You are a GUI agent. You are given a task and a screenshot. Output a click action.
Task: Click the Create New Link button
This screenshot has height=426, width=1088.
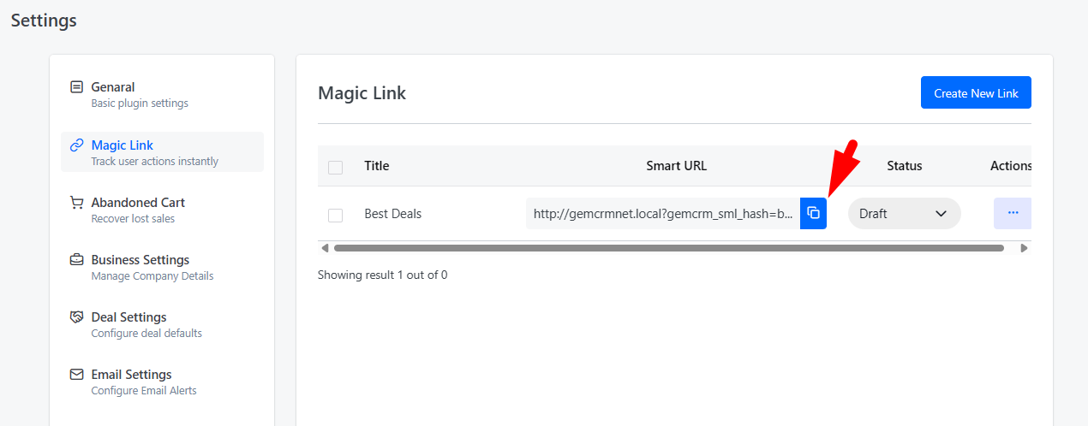tap(976, 92)
